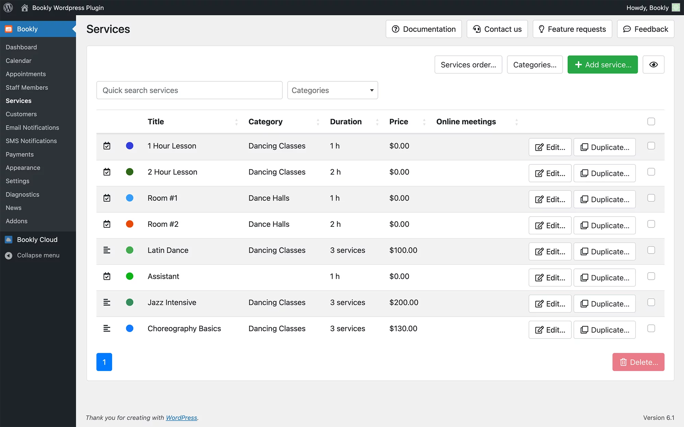Screen dimensions: 684x427
Task: Focus the Quick search services field
Action: coord(189,90)
